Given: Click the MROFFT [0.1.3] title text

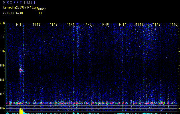Looking at the screenshot, I should pyautogui.click(x=19, y=2).
